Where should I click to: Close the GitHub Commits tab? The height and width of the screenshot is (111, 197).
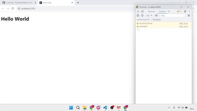(x=35, y=3)
